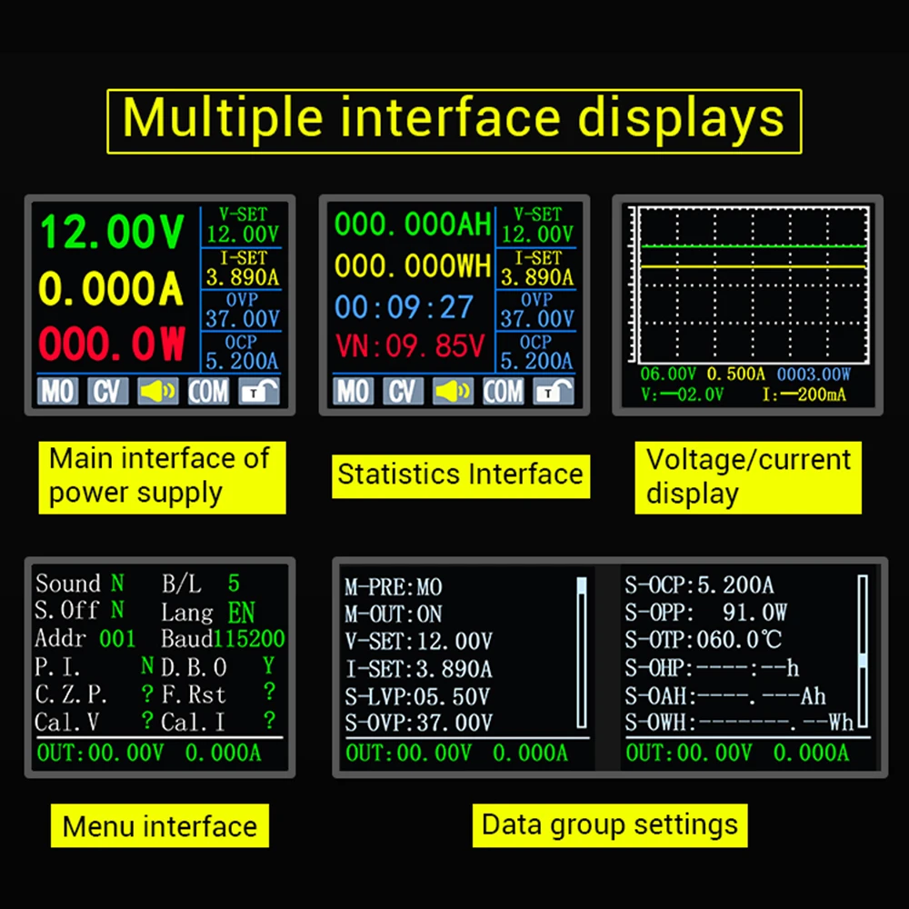Click the MO icon on main interface
The image size is (909, 909).
click(56, 391)
